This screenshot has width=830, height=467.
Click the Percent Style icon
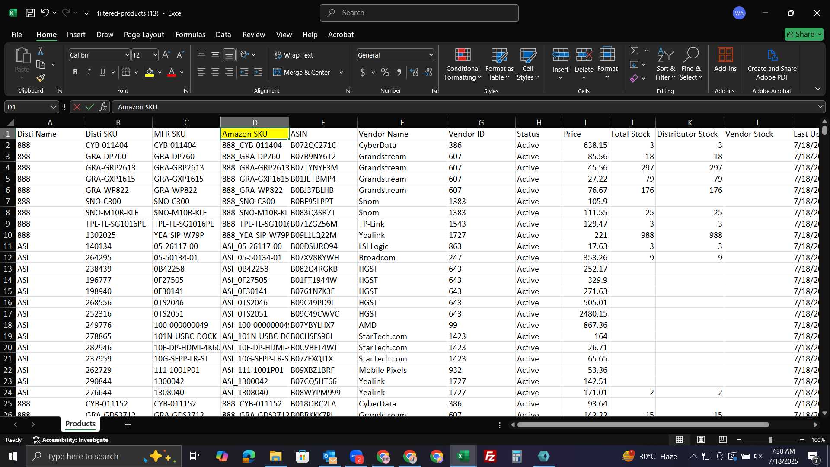385,72
